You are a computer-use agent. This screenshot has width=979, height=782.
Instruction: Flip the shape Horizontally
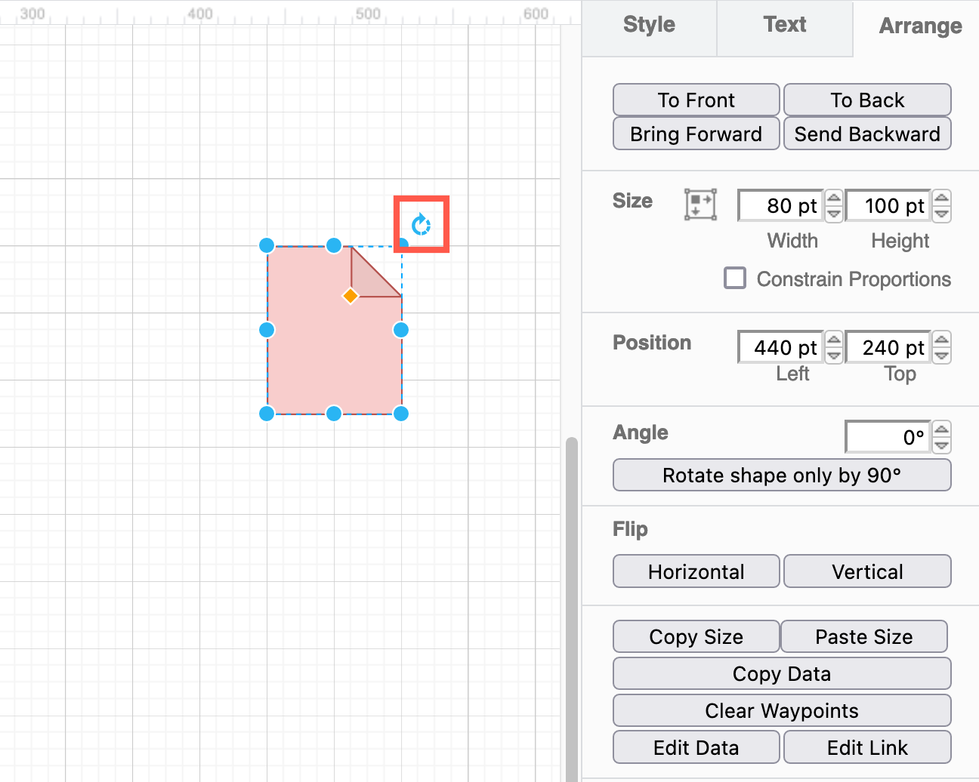point(695,571)
